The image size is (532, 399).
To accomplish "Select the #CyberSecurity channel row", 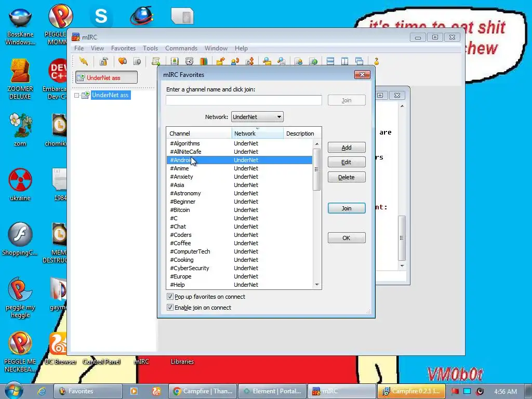I will click(x=239, y=268).
